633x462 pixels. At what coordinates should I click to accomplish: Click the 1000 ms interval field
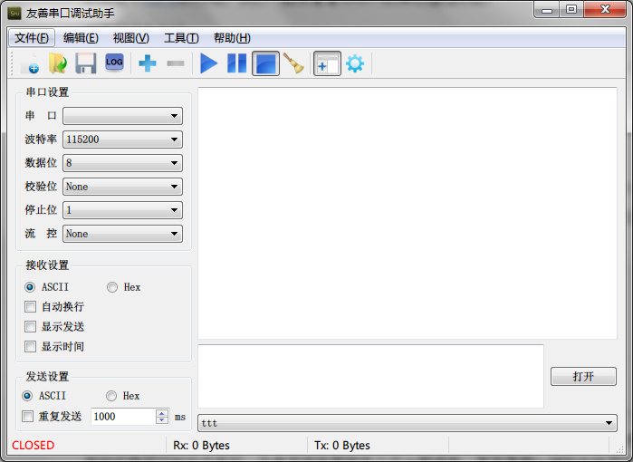pyautogui.click(x=123, y=417)
